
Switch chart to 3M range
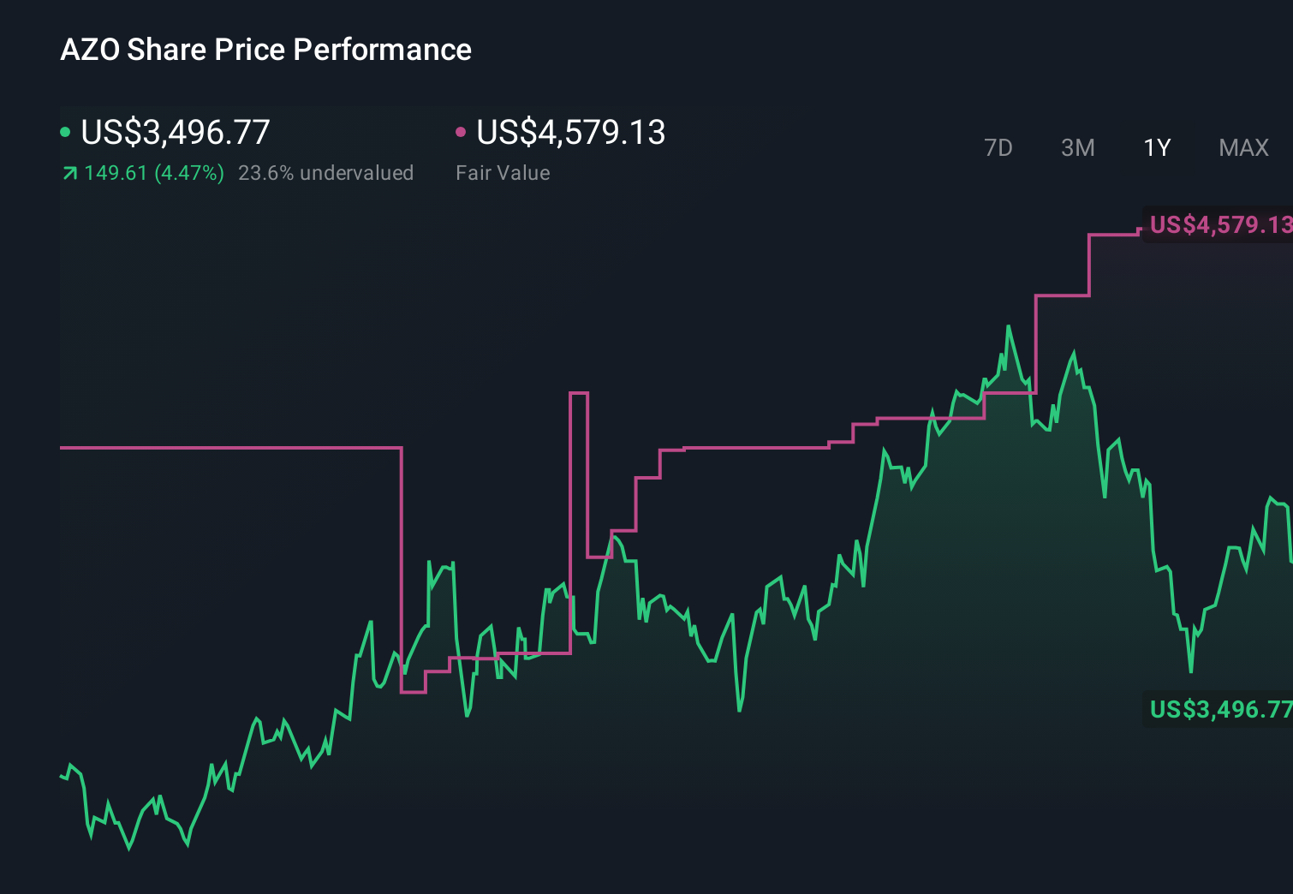pos(1077,148)
